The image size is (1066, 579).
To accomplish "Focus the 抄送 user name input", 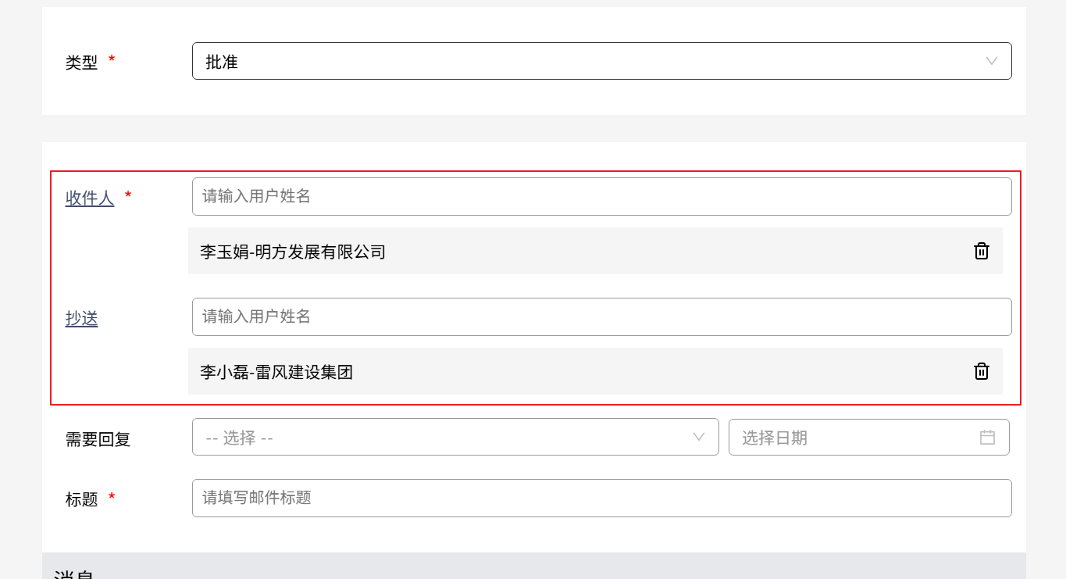I will [601, 316].
